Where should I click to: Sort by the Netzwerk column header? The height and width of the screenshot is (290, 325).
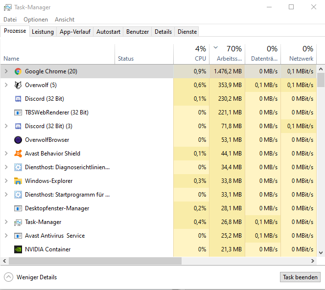click(299, 54)
